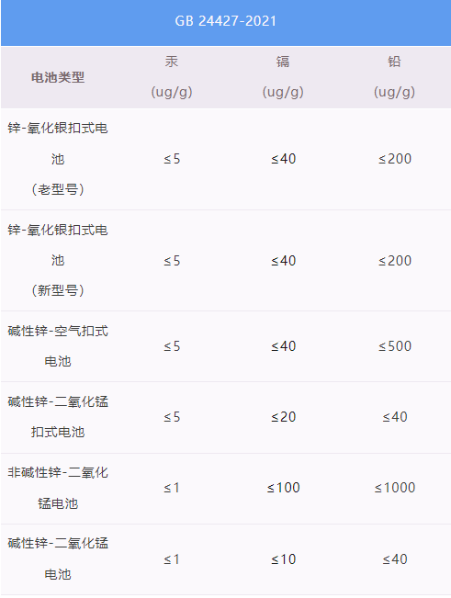Click the 镉 (ug/g) column header
This screenshot has width=451, height=598.
[x=283, y=77]
